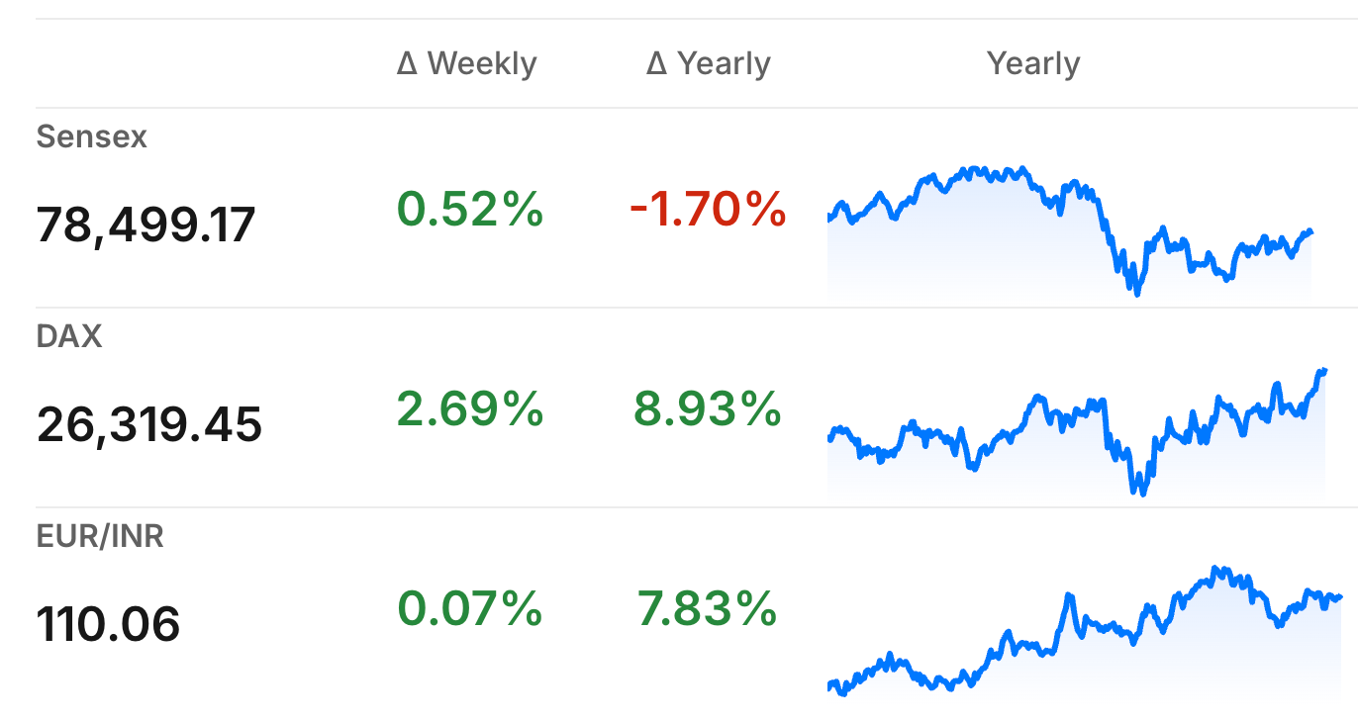Click DAX yearly change 8.93%
This screenshot has height=720, width=1358.
(708, 409)
